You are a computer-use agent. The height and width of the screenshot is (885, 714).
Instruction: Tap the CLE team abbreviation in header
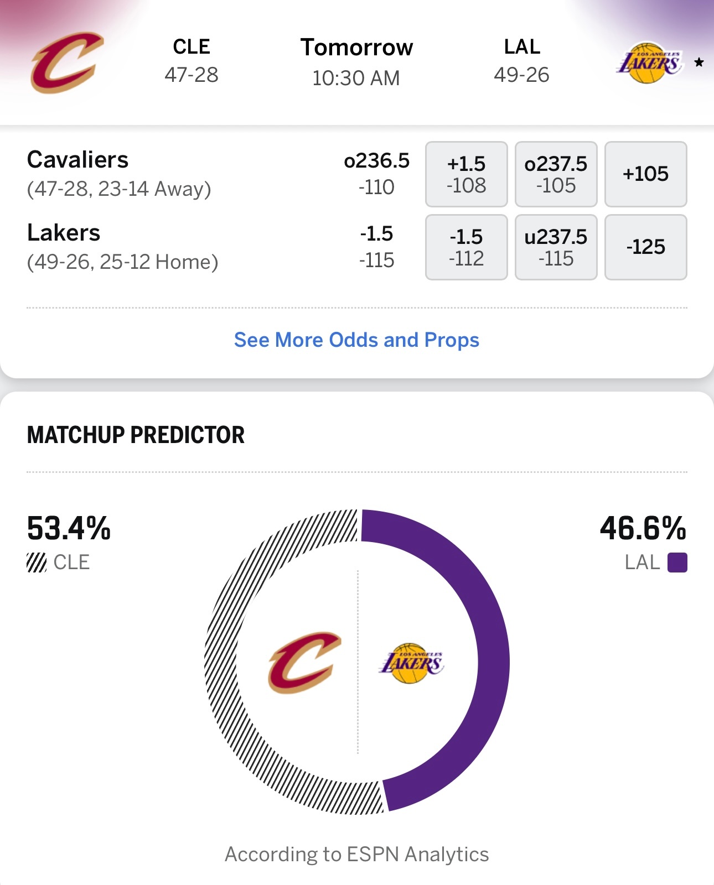click(x=192, y=47)
